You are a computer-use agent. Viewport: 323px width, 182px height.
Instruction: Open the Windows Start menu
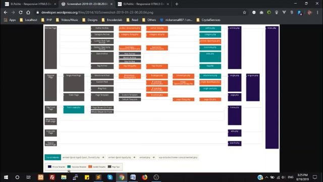tap(6, 177)
